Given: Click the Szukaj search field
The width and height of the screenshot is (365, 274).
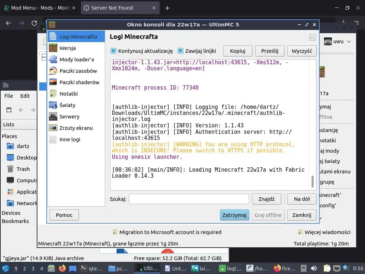Looking at the screenshot, I should pyautogui.click(x=189, y=199).
